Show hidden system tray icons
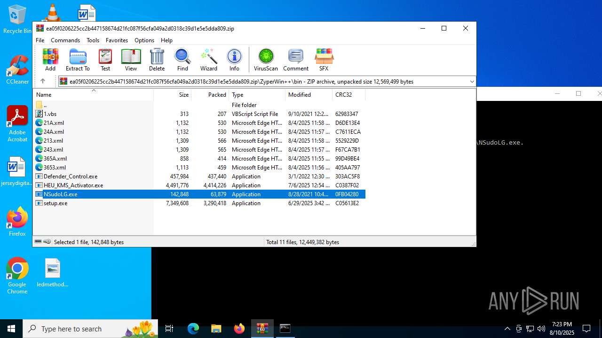The width and height of the screenshot is (602, 338). click(507, 329)
